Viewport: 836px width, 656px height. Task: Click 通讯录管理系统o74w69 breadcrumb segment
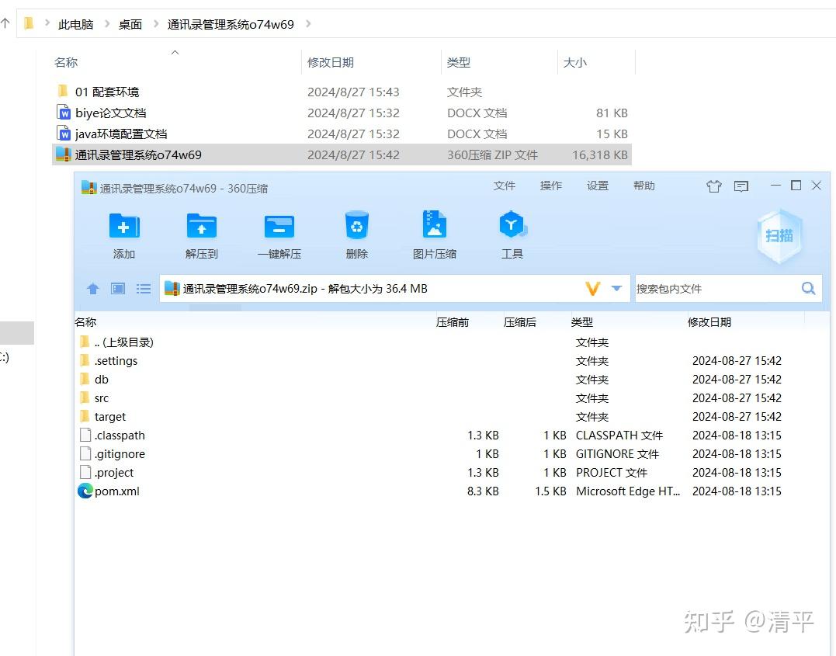(231, 25)
